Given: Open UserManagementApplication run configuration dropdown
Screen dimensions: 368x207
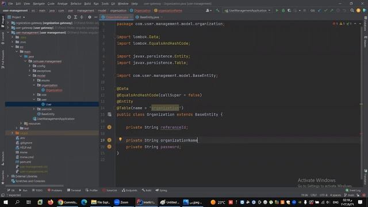Looking at the screenshot, I should [x=248, y=10].
